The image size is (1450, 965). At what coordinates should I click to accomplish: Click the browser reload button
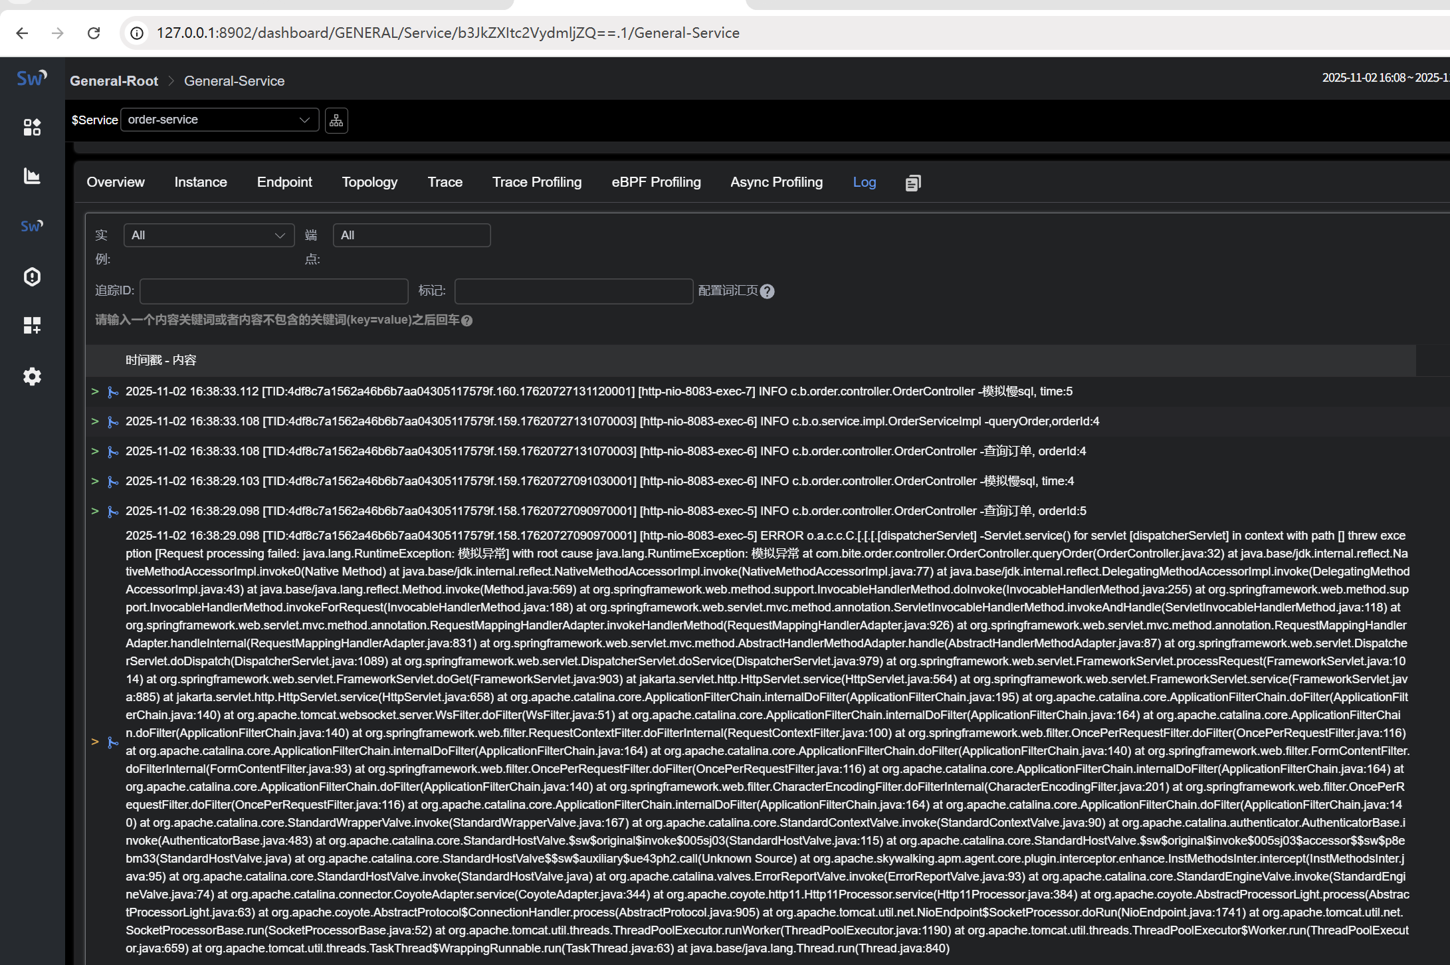point(94,33)
